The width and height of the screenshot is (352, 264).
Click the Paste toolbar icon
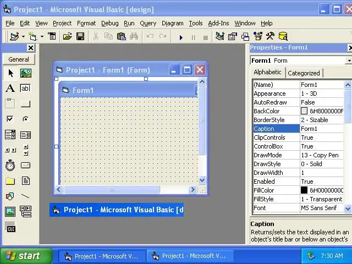tap(122, 36)
